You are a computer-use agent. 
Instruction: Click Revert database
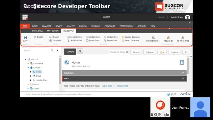coord(130,40)
